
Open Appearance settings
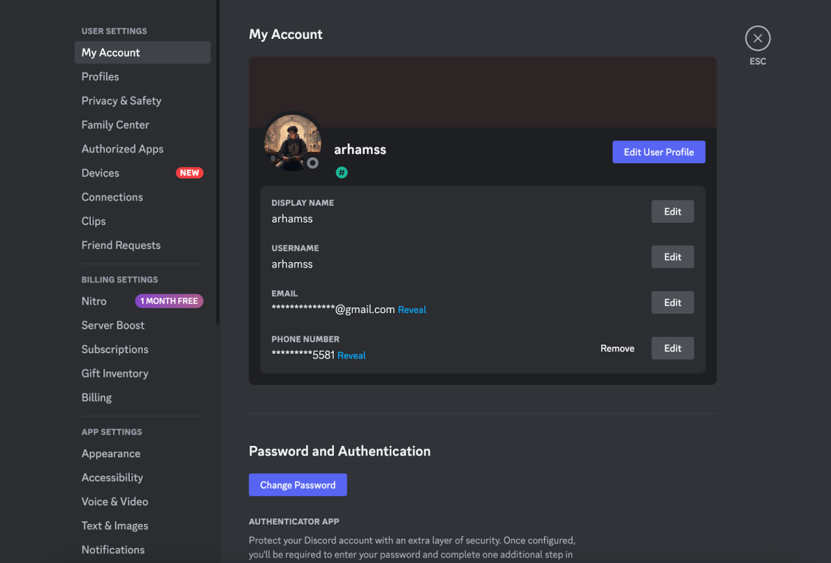(111, 453)
